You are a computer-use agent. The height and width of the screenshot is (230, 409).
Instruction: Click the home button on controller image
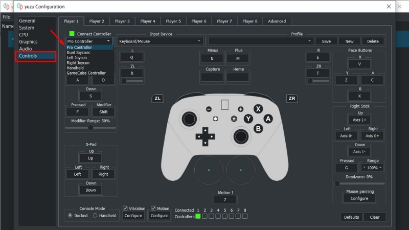234,119
